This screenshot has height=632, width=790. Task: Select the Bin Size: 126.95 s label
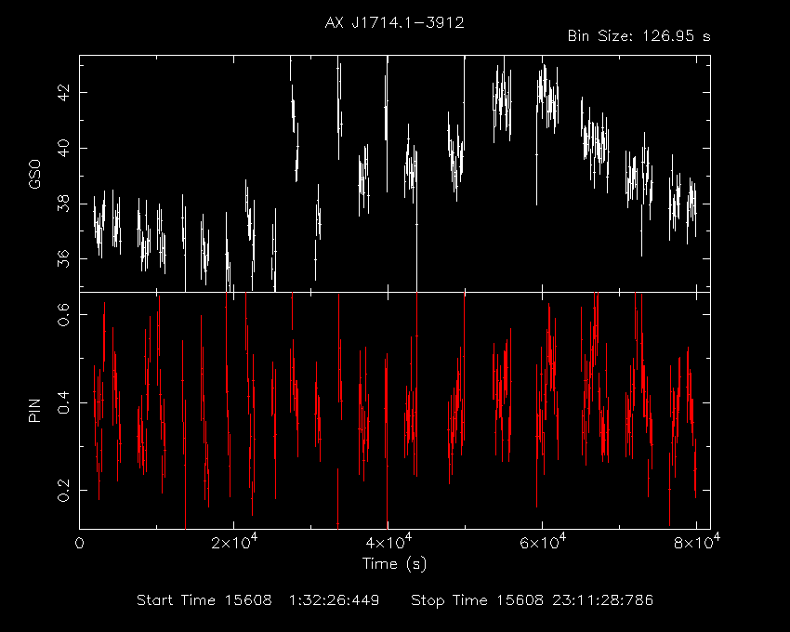click(639, 36)
